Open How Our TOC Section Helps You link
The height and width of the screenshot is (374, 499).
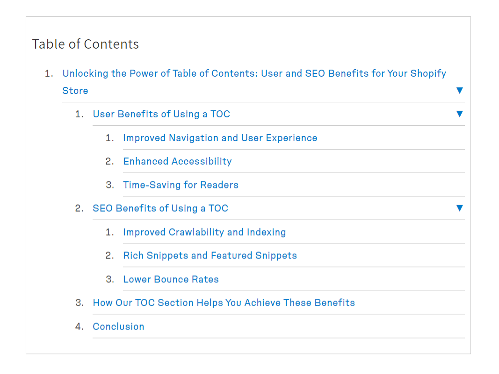(224, 303)
